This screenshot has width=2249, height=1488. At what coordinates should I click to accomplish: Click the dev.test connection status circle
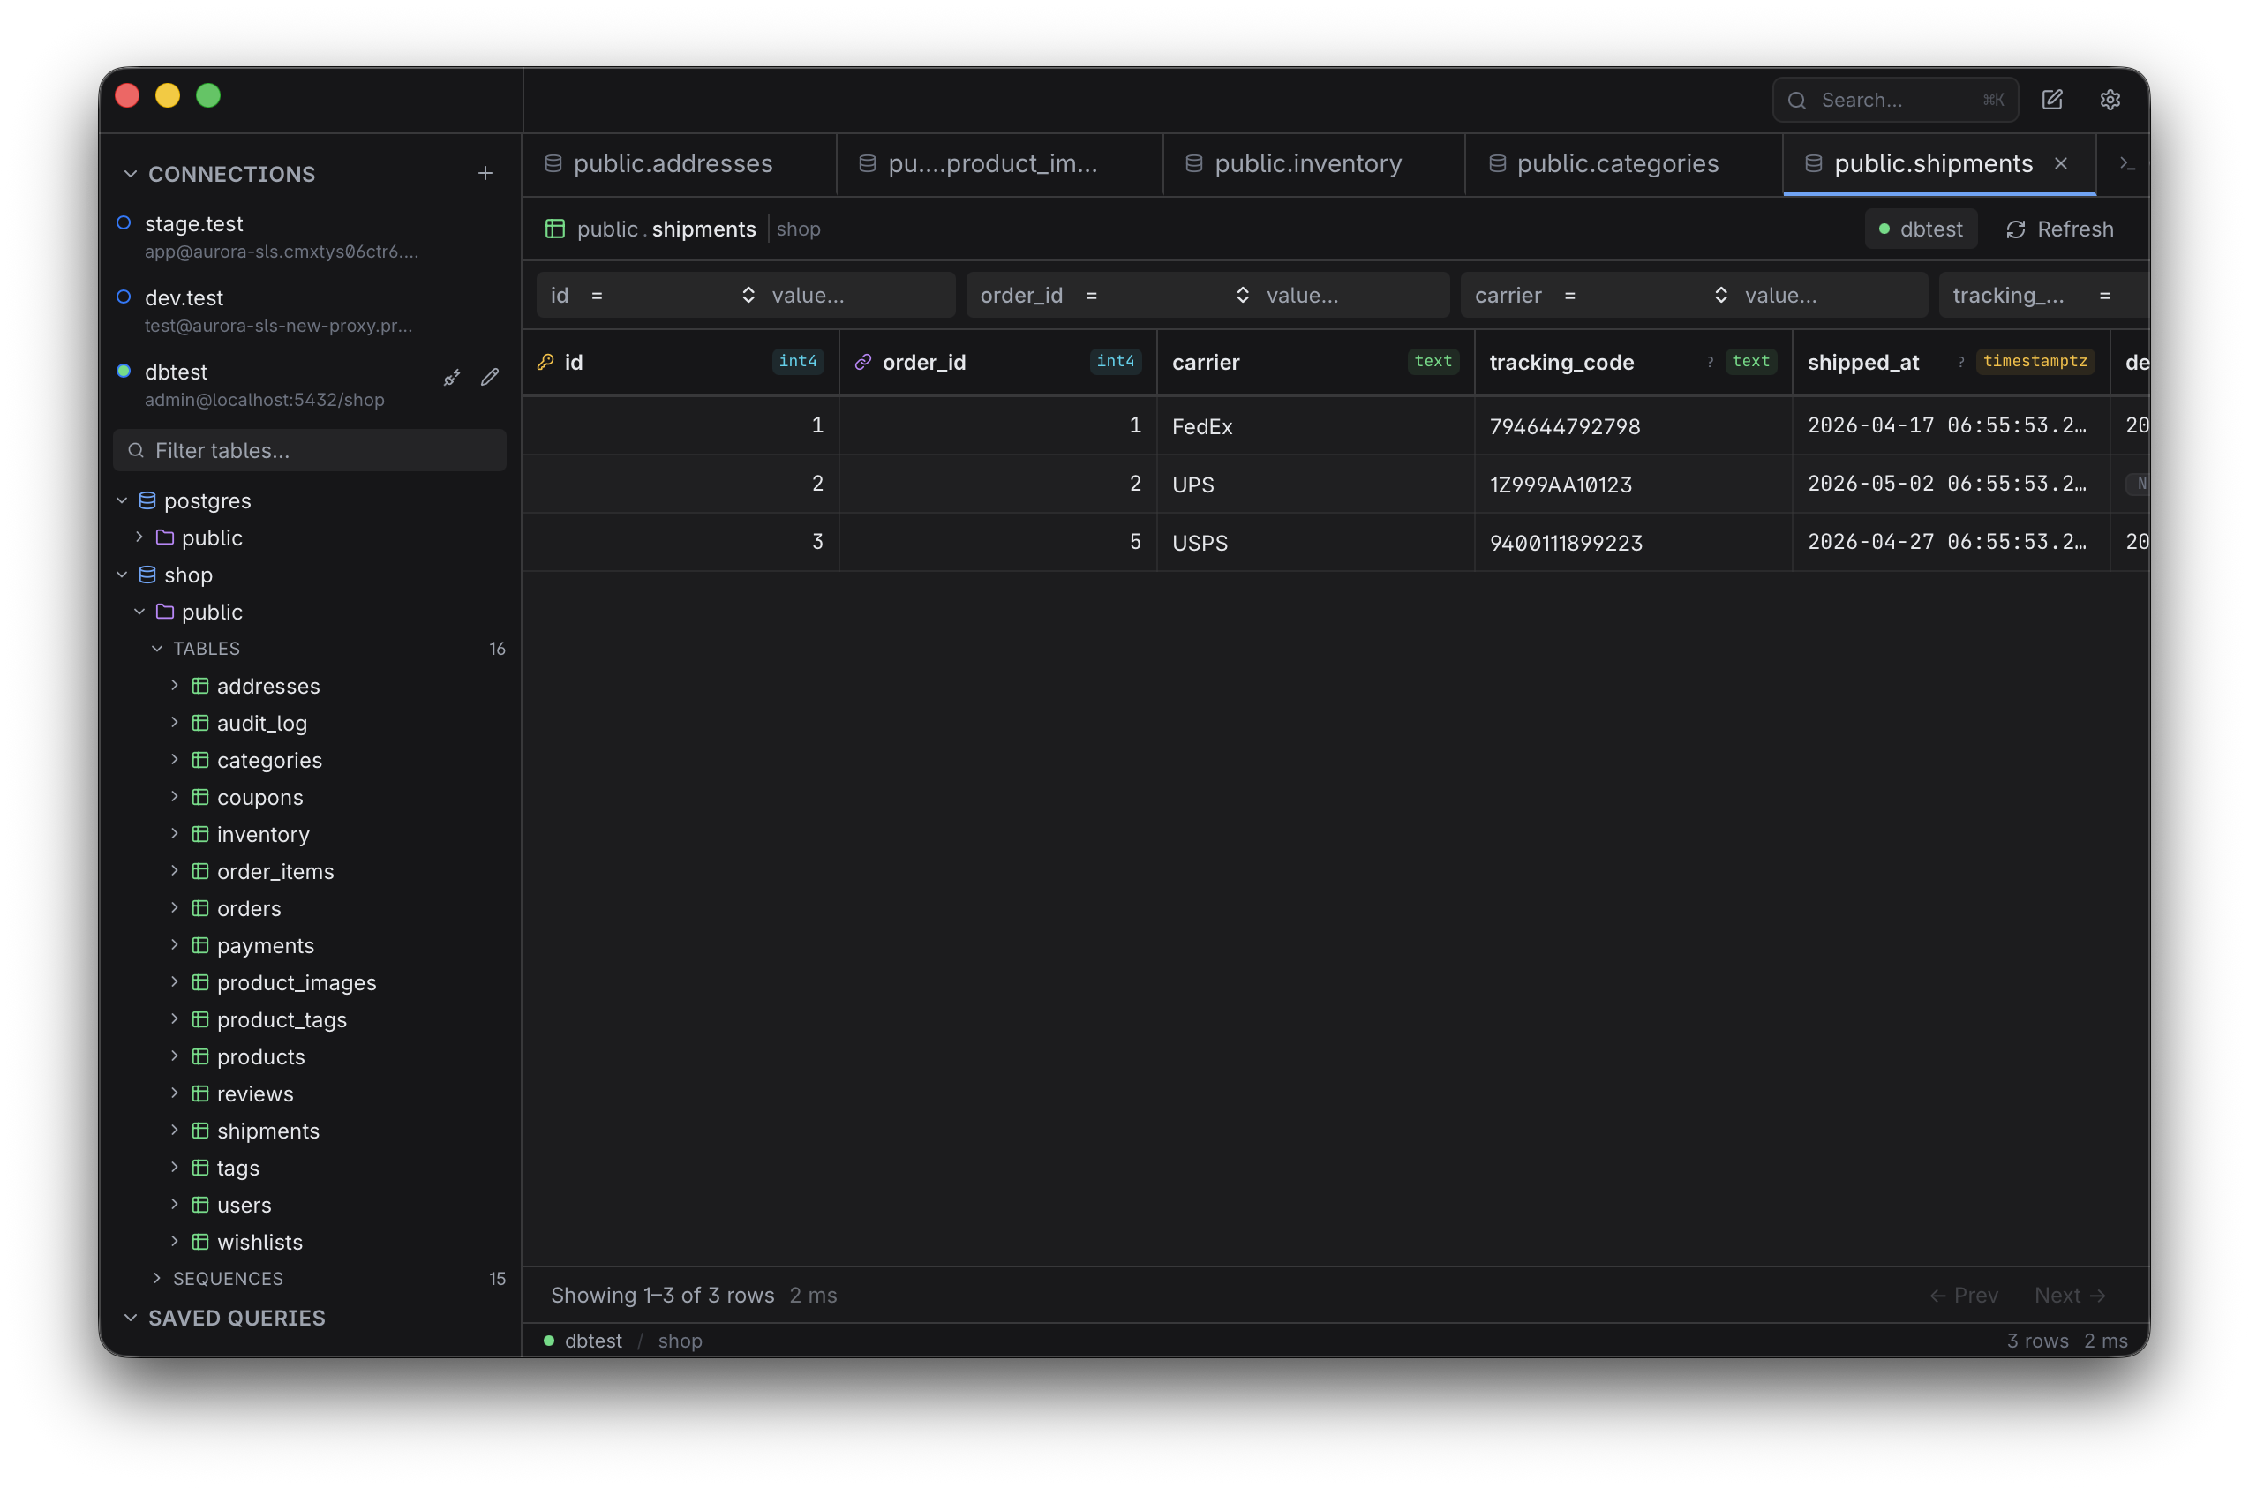[124, 297]
